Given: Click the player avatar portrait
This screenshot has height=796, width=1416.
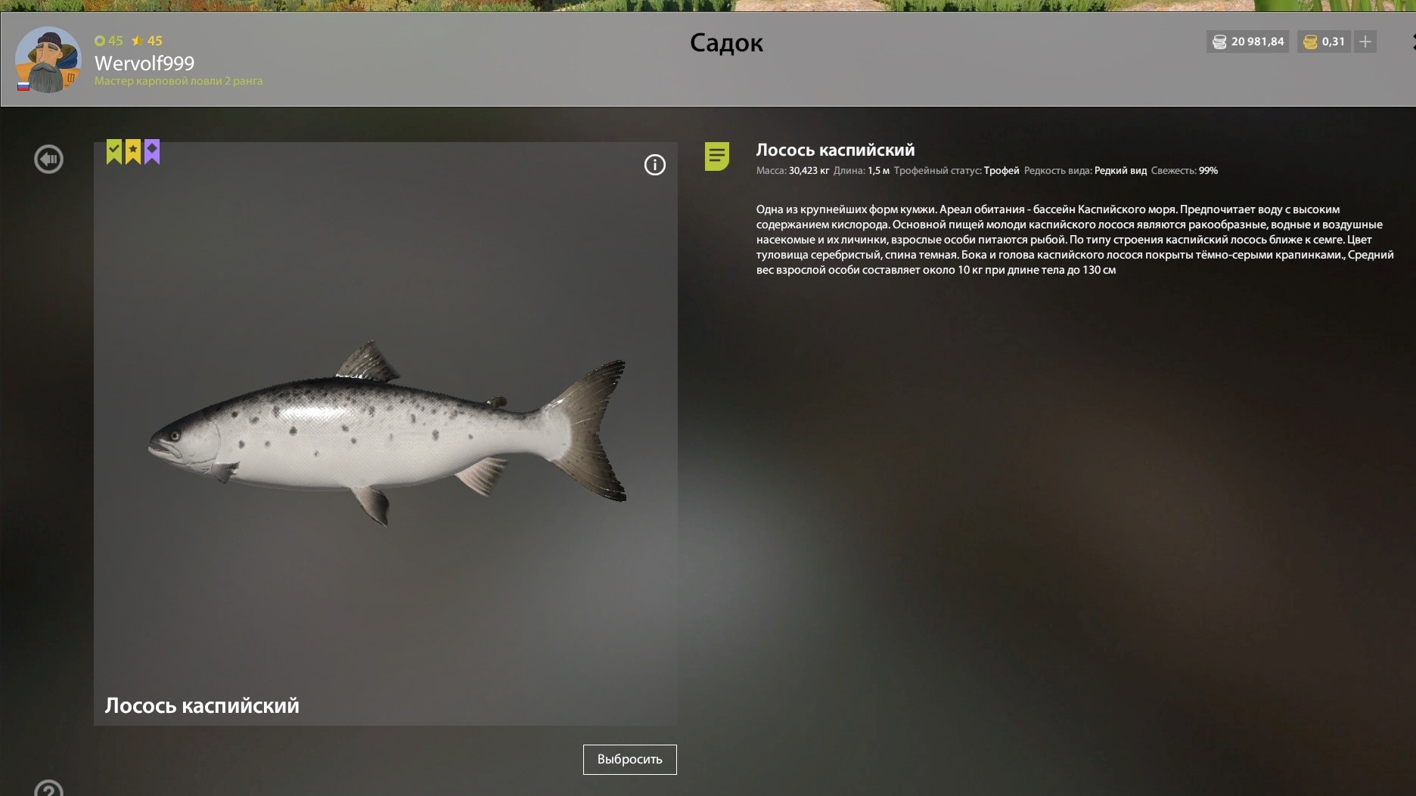Looking at the screenshot, I should click(x=48, y=60).
